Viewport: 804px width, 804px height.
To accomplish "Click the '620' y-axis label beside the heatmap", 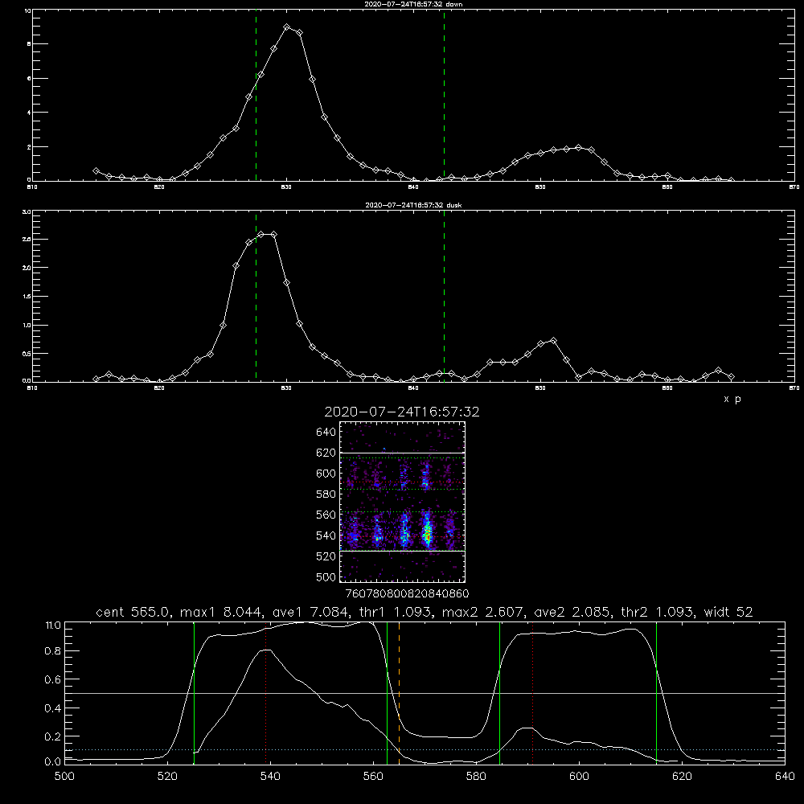I will click(x=326, y=453).
